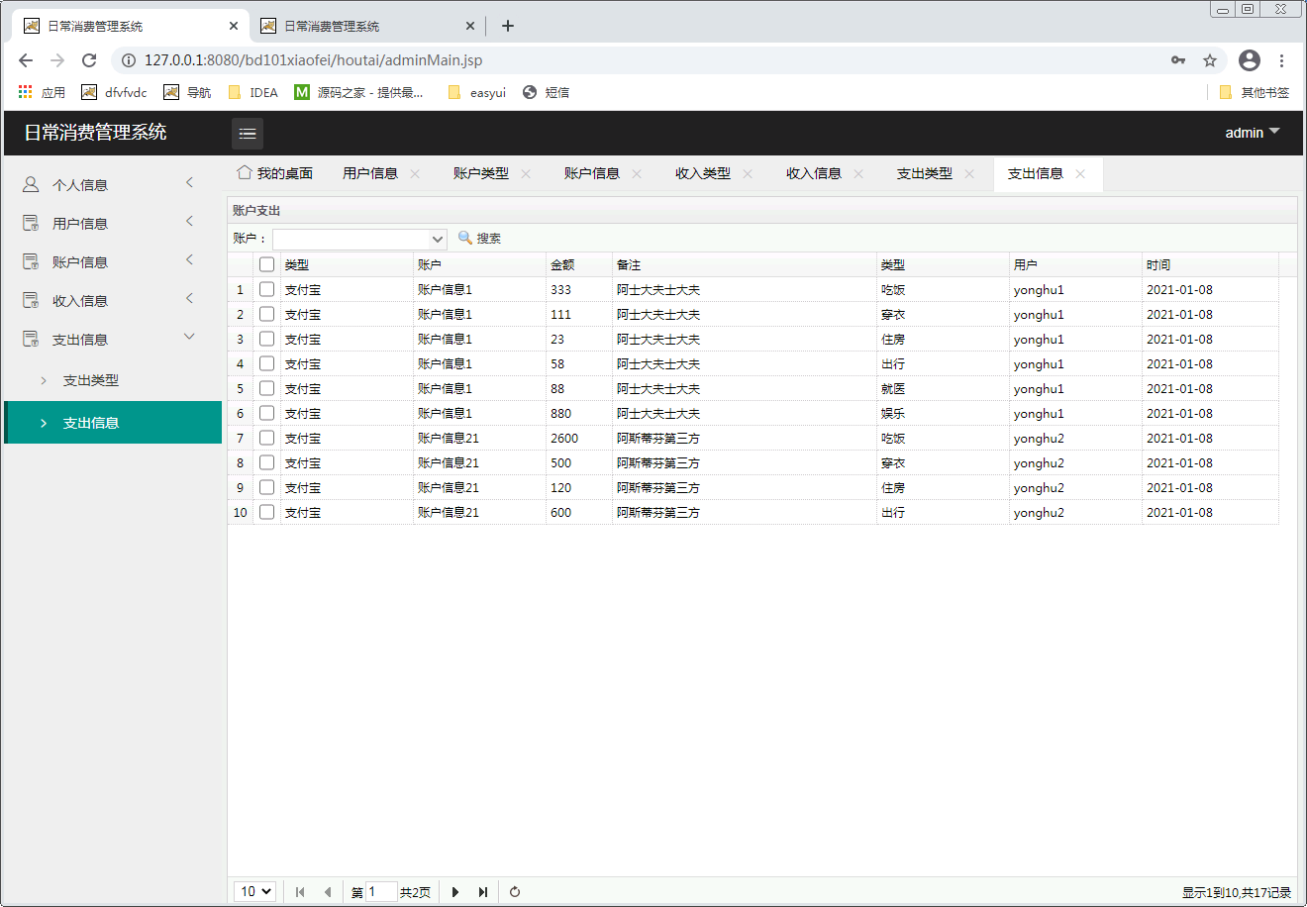
Task: Bookmark this page with star icon
Action: click(1210, 60)
